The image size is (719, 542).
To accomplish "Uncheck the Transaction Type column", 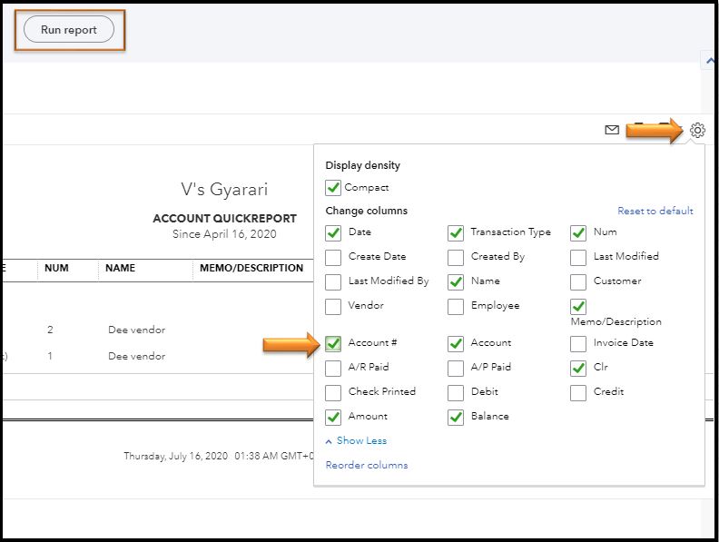I will point(456,232).
